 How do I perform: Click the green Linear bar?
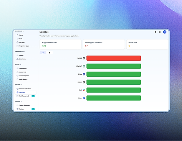click(x=114, y=74)
